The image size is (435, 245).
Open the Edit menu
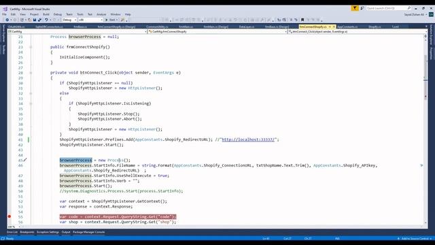pos(13,14)
